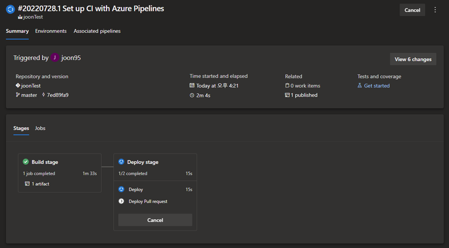Click the running pipeline status icon beside title
This screenshot has height=248, width=449.
(10, 9)
